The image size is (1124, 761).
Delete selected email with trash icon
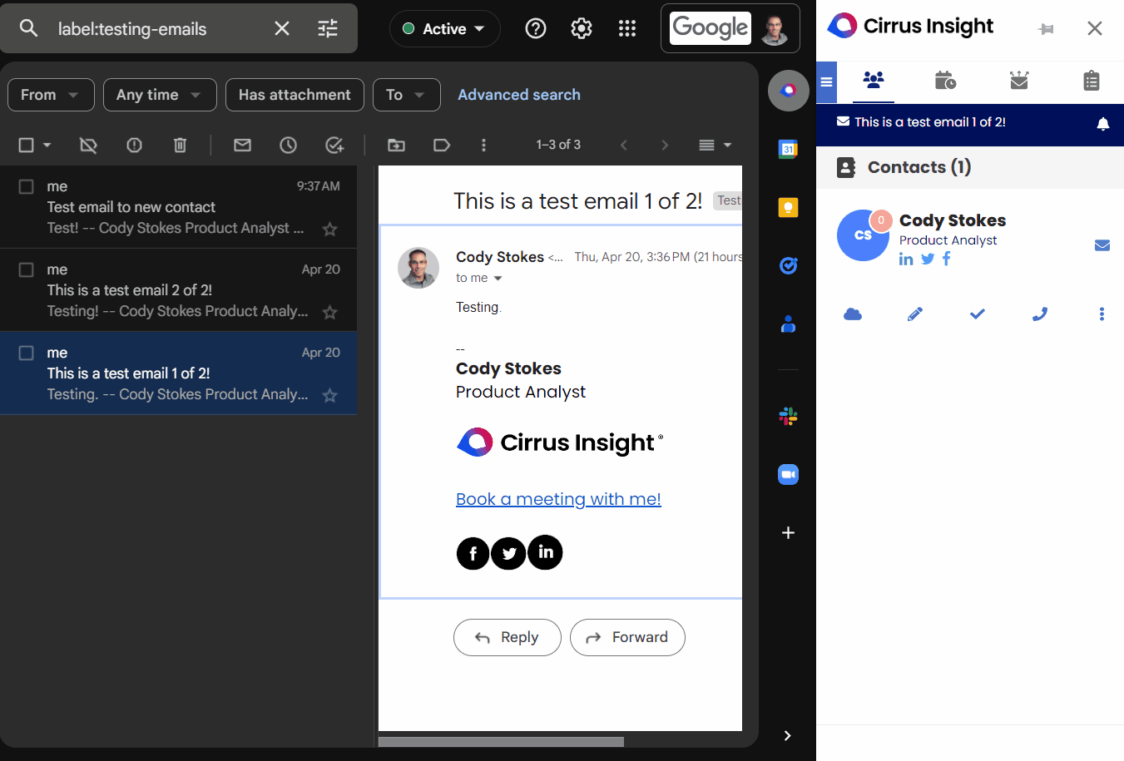tap(180, 146)
